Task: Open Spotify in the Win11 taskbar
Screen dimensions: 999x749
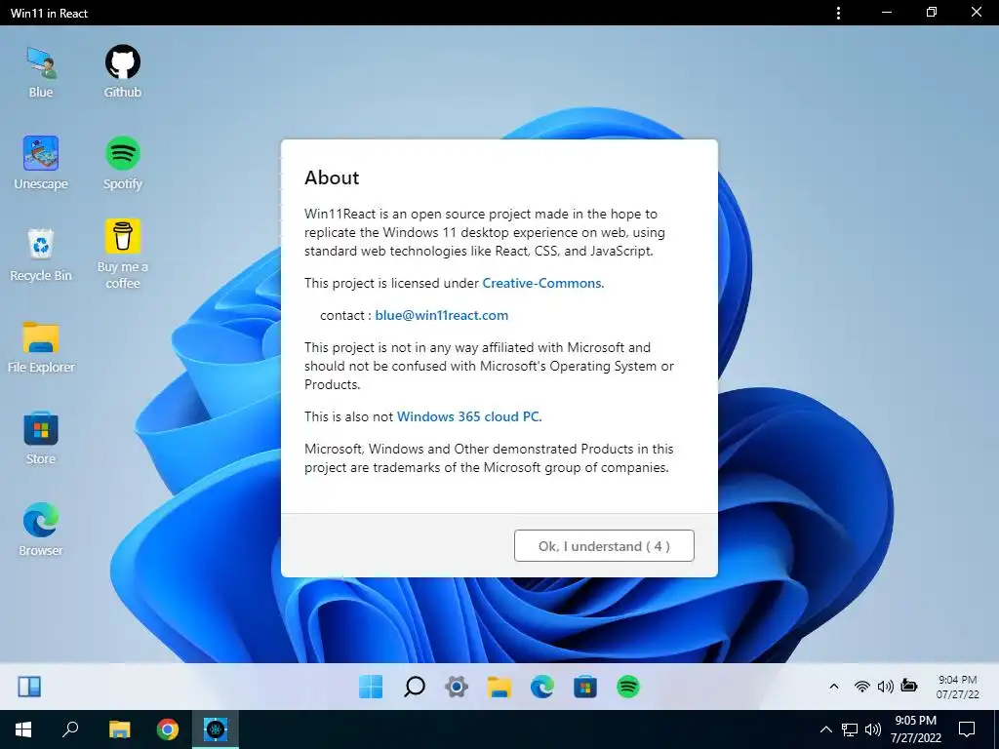Action: 628,687
